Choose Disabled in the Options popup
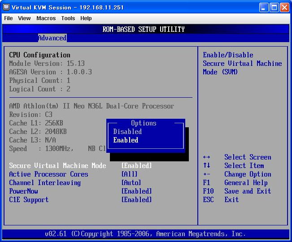This screenshot has height=242, width=292. [127, 131]
